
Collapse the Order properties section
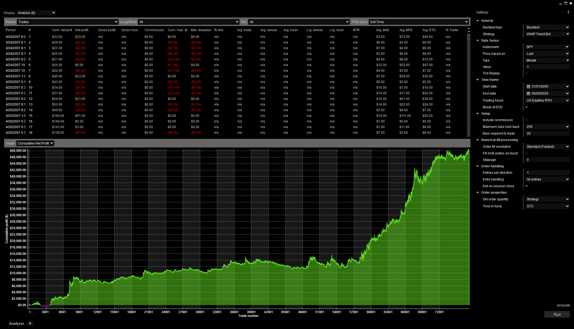478,193
